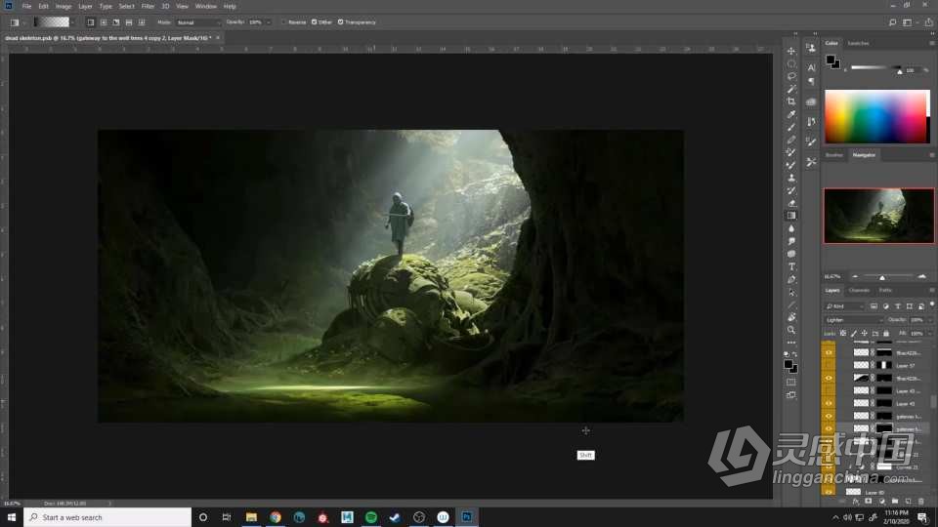
Task: Open Chrome from the taskbar
Action: (x=276, y=517)
